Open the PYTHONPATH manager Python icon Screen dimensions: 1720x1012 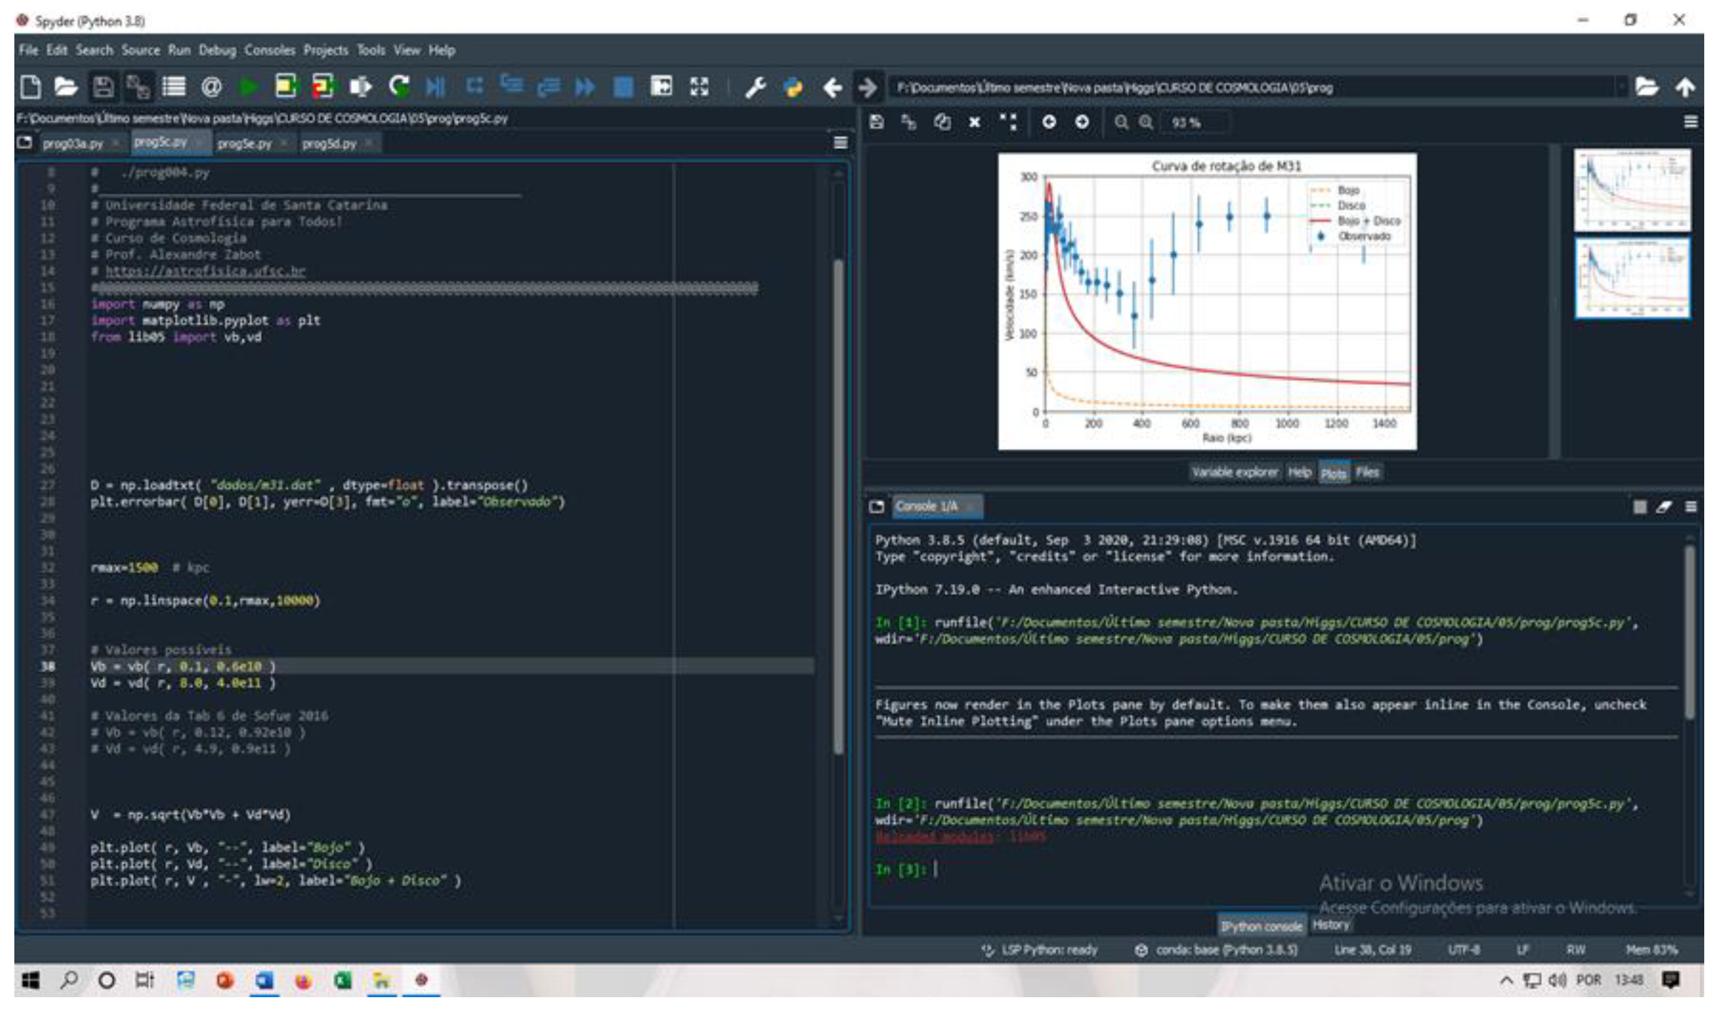pyautogui.click(x=793, y=87)
